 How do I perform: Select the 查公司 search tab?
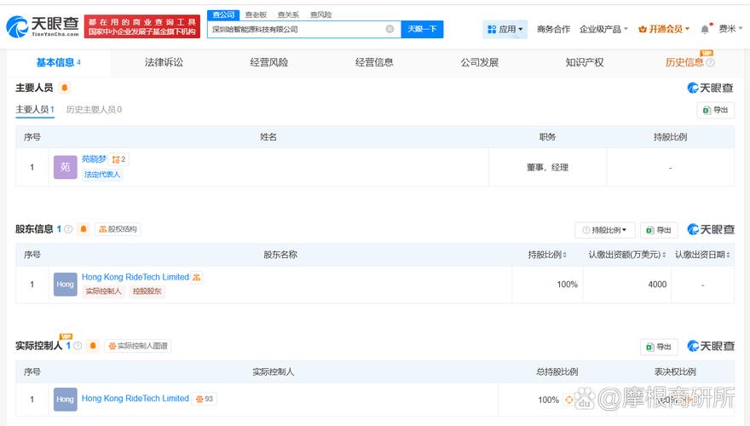(223, 14)
